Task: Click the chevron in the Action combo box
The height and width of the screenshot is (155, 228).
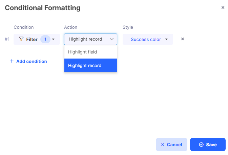Action: click(x=111, y=39)
